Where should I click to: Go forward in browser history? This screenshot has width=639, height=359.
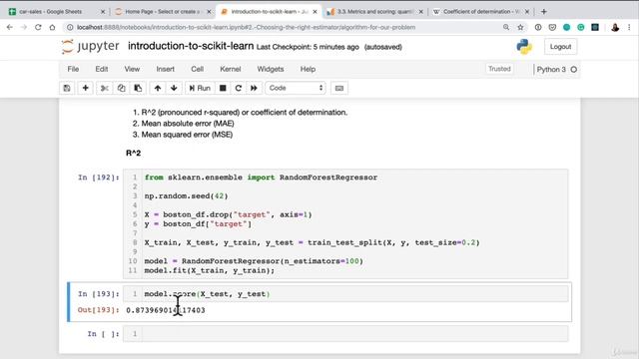click(x=24, y=27)
